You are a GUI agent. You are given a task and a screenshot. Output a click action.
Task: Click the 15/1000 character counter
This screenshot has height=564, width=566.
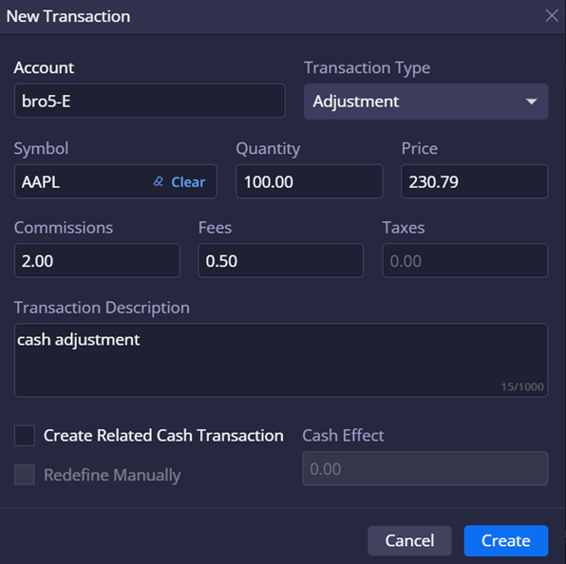click(522, 386)
